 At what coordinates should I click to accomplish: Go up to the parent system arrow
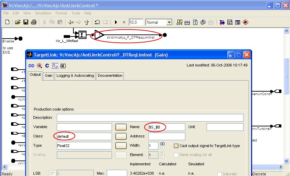[x=87, y=22]
